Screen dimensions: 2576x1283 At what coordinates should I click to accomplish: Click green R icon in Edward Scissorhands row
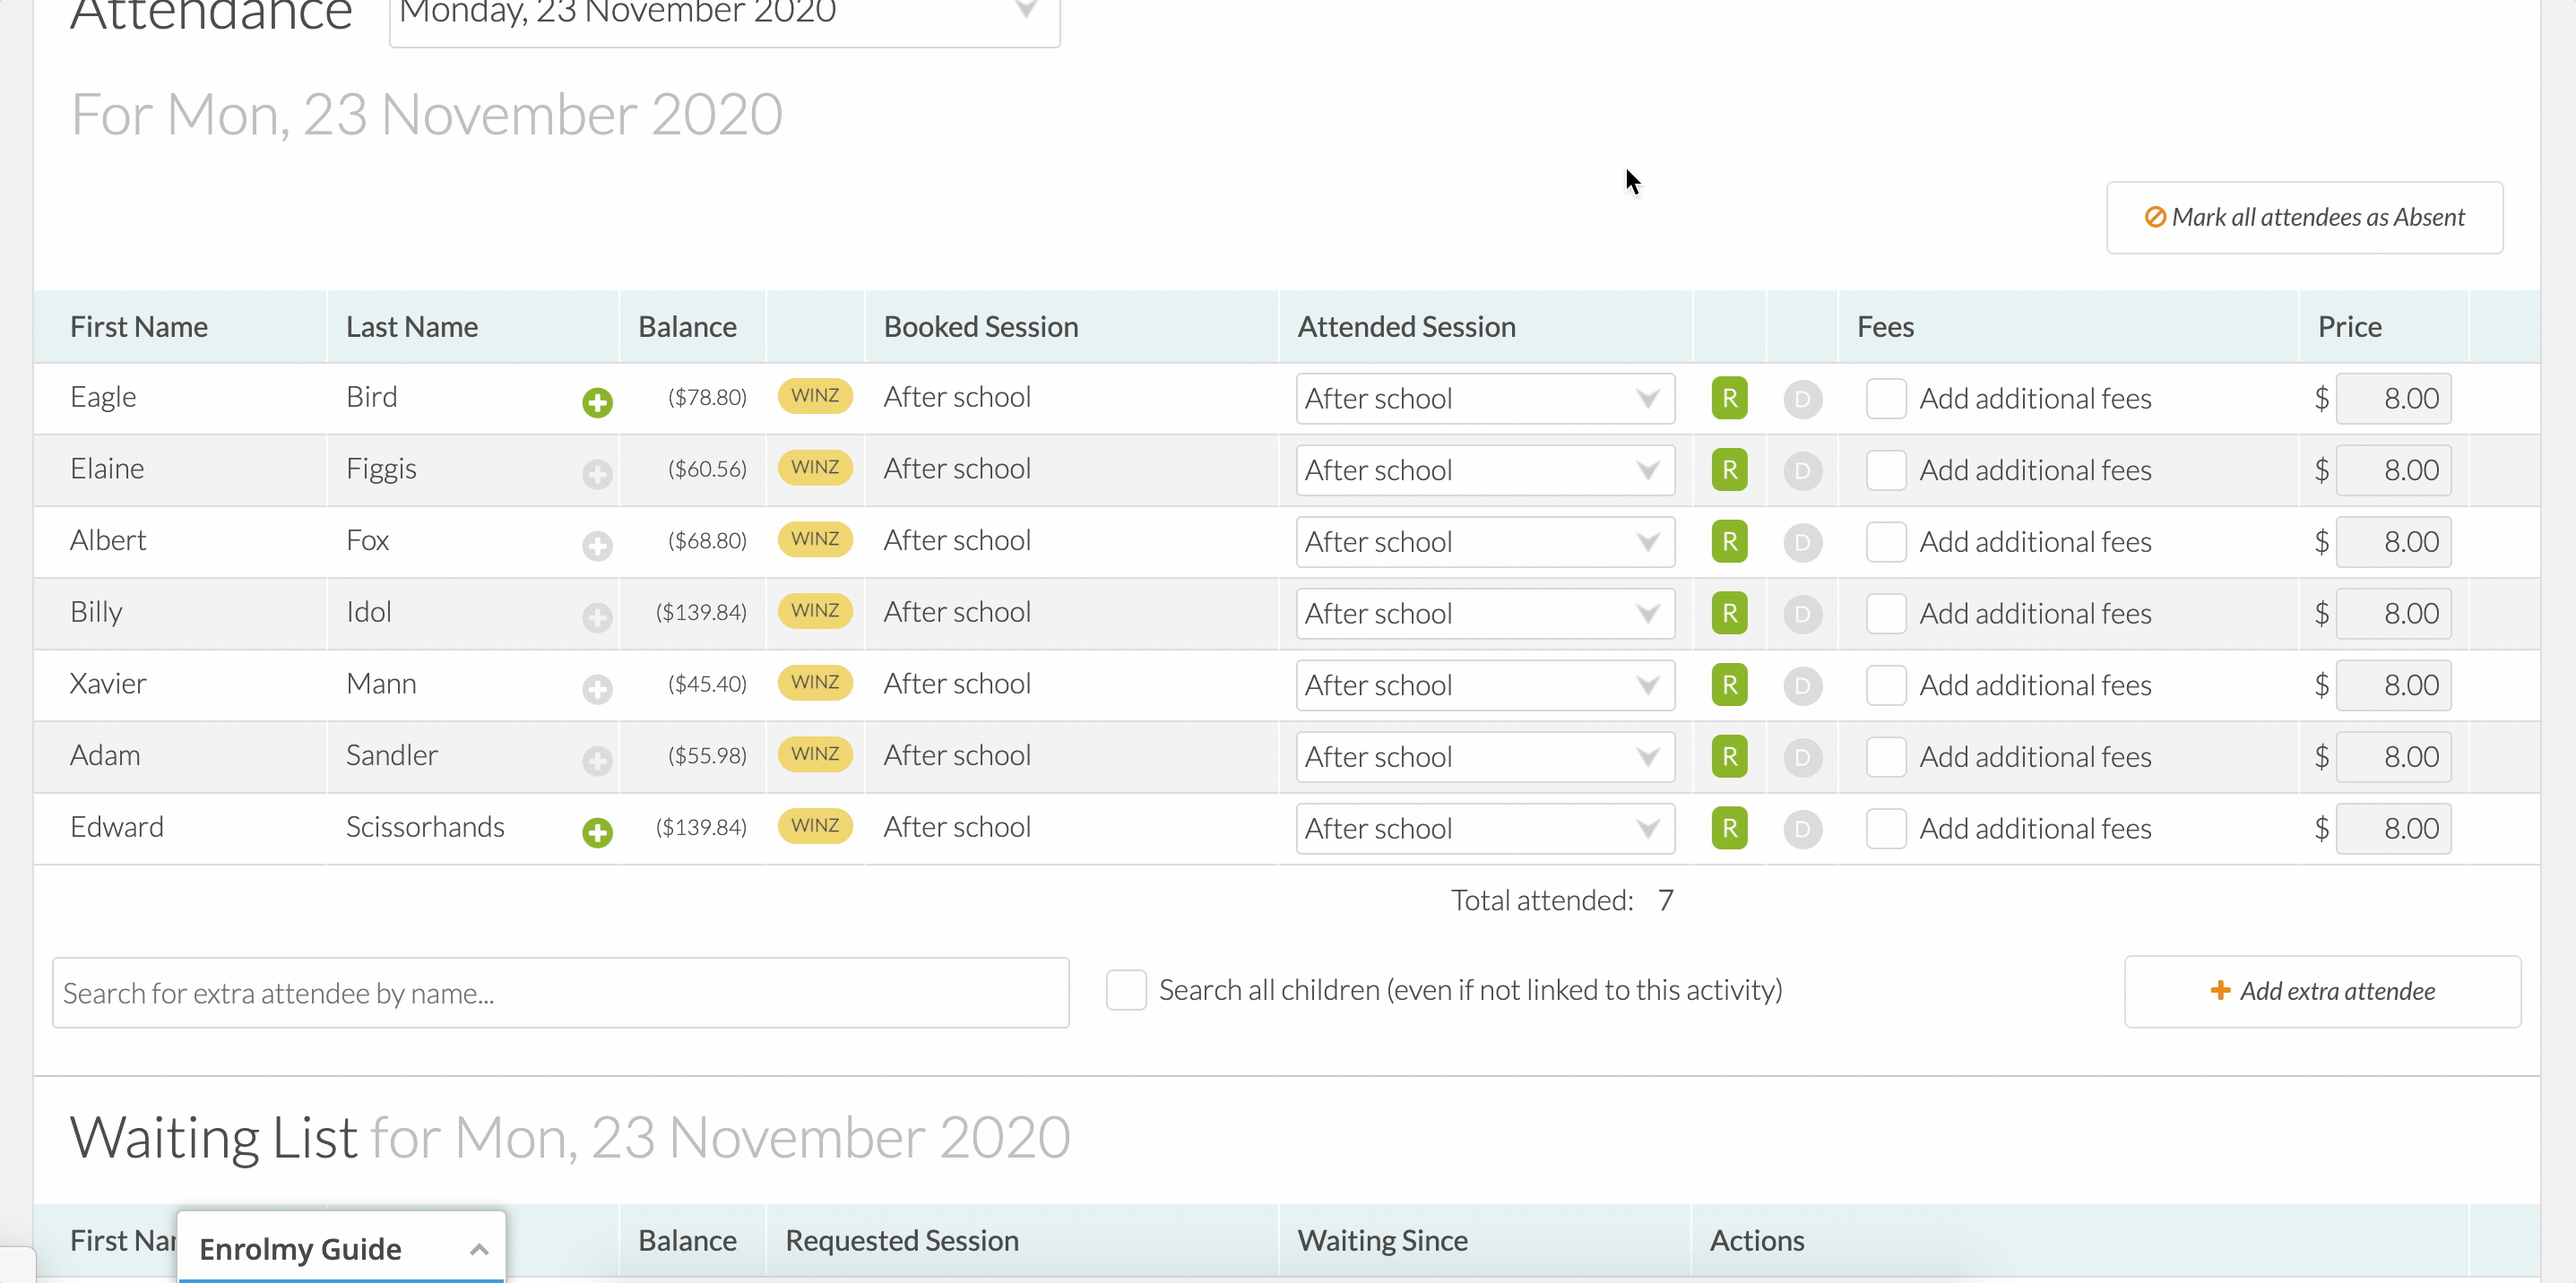coord(1729,827)
